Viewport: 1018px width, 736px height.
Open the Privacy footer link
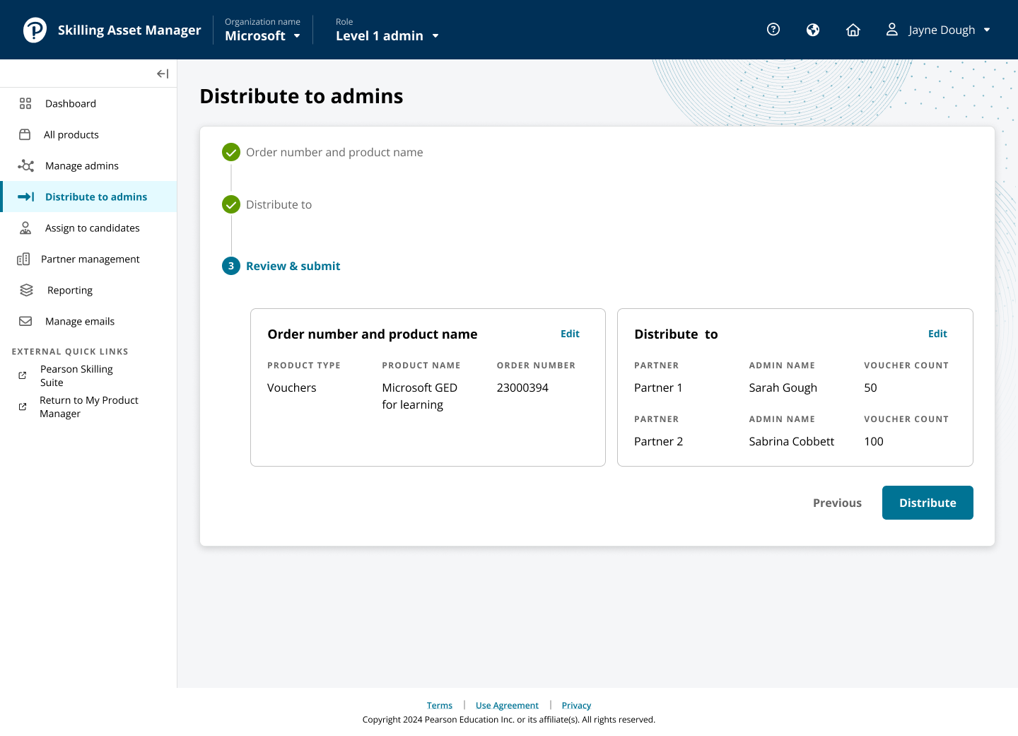(576, 706)
